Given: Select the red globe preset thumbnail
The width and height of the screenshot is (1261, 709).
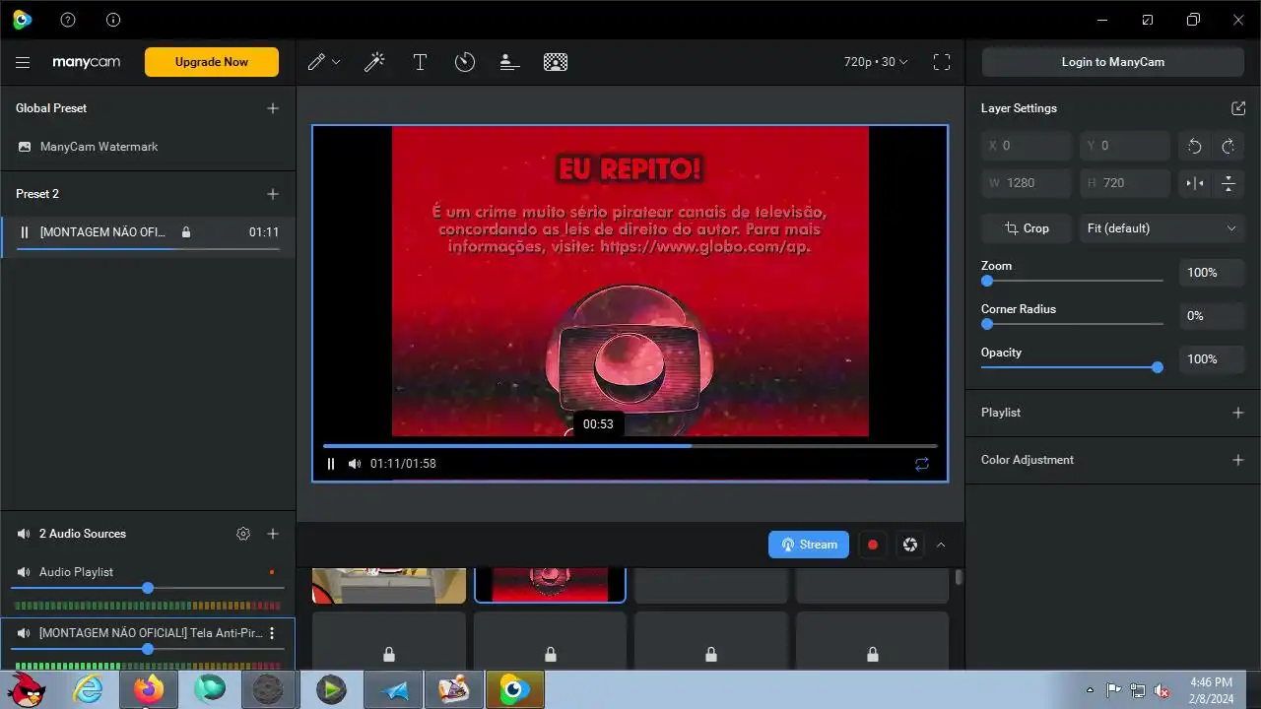Looking at the screenshot, I should 550,585.
